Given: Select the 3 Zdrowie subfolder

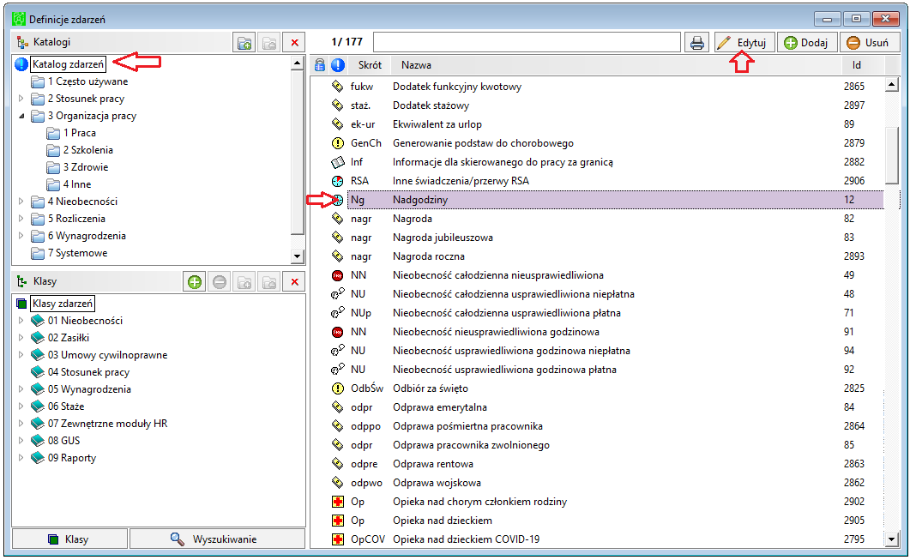Looking at the screenshot, I should 86,167.
